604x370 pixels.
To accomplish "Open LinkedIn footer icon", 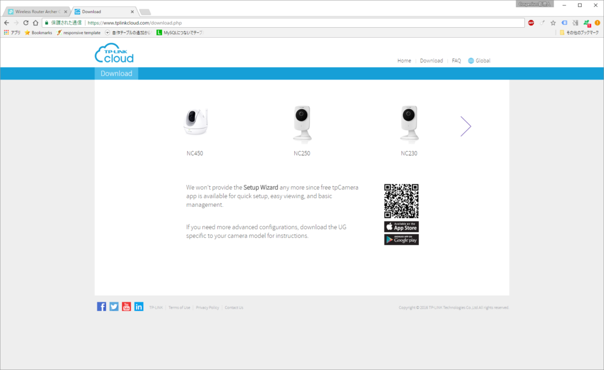I will point(139,306).
